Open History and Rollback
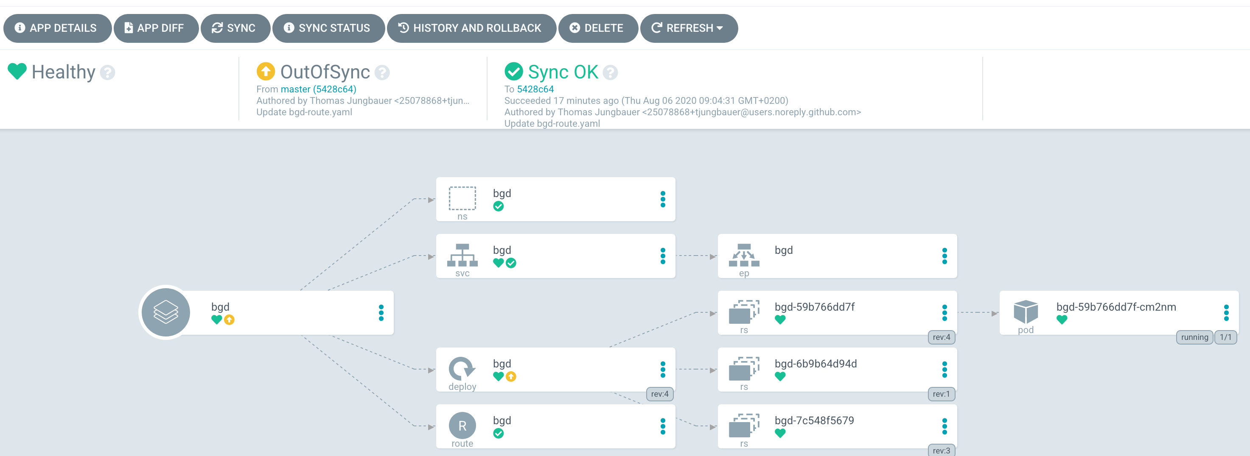 (x=471, y=28)
